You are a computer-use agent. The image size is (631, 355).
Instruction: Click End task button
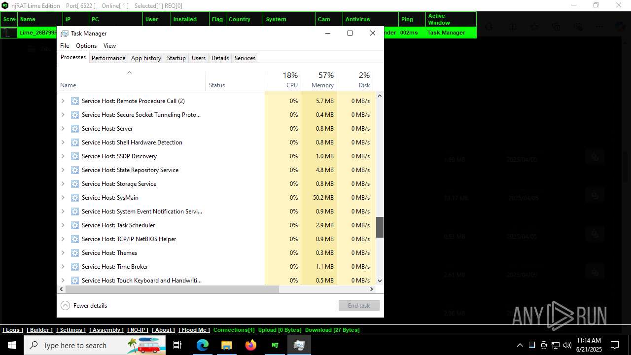359,306
